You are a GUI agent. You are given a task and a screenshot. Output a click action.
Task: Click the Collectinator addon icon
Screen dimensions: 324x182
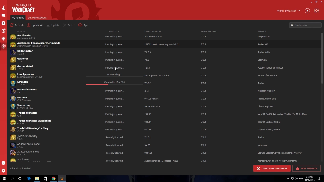pyautogui.click(x=13, y=52)
